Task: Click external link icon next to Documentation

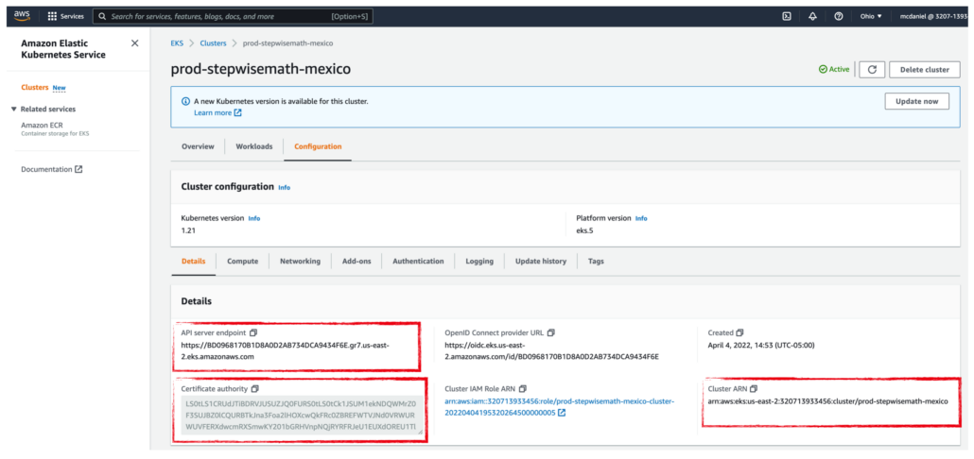Action: pyautogui.click(x=78, y=169)
